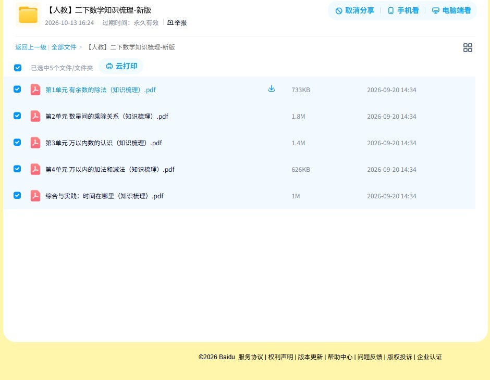Cancel sharing with 取消分享 button
490x380 pixels.
click(x=354, y=10)
